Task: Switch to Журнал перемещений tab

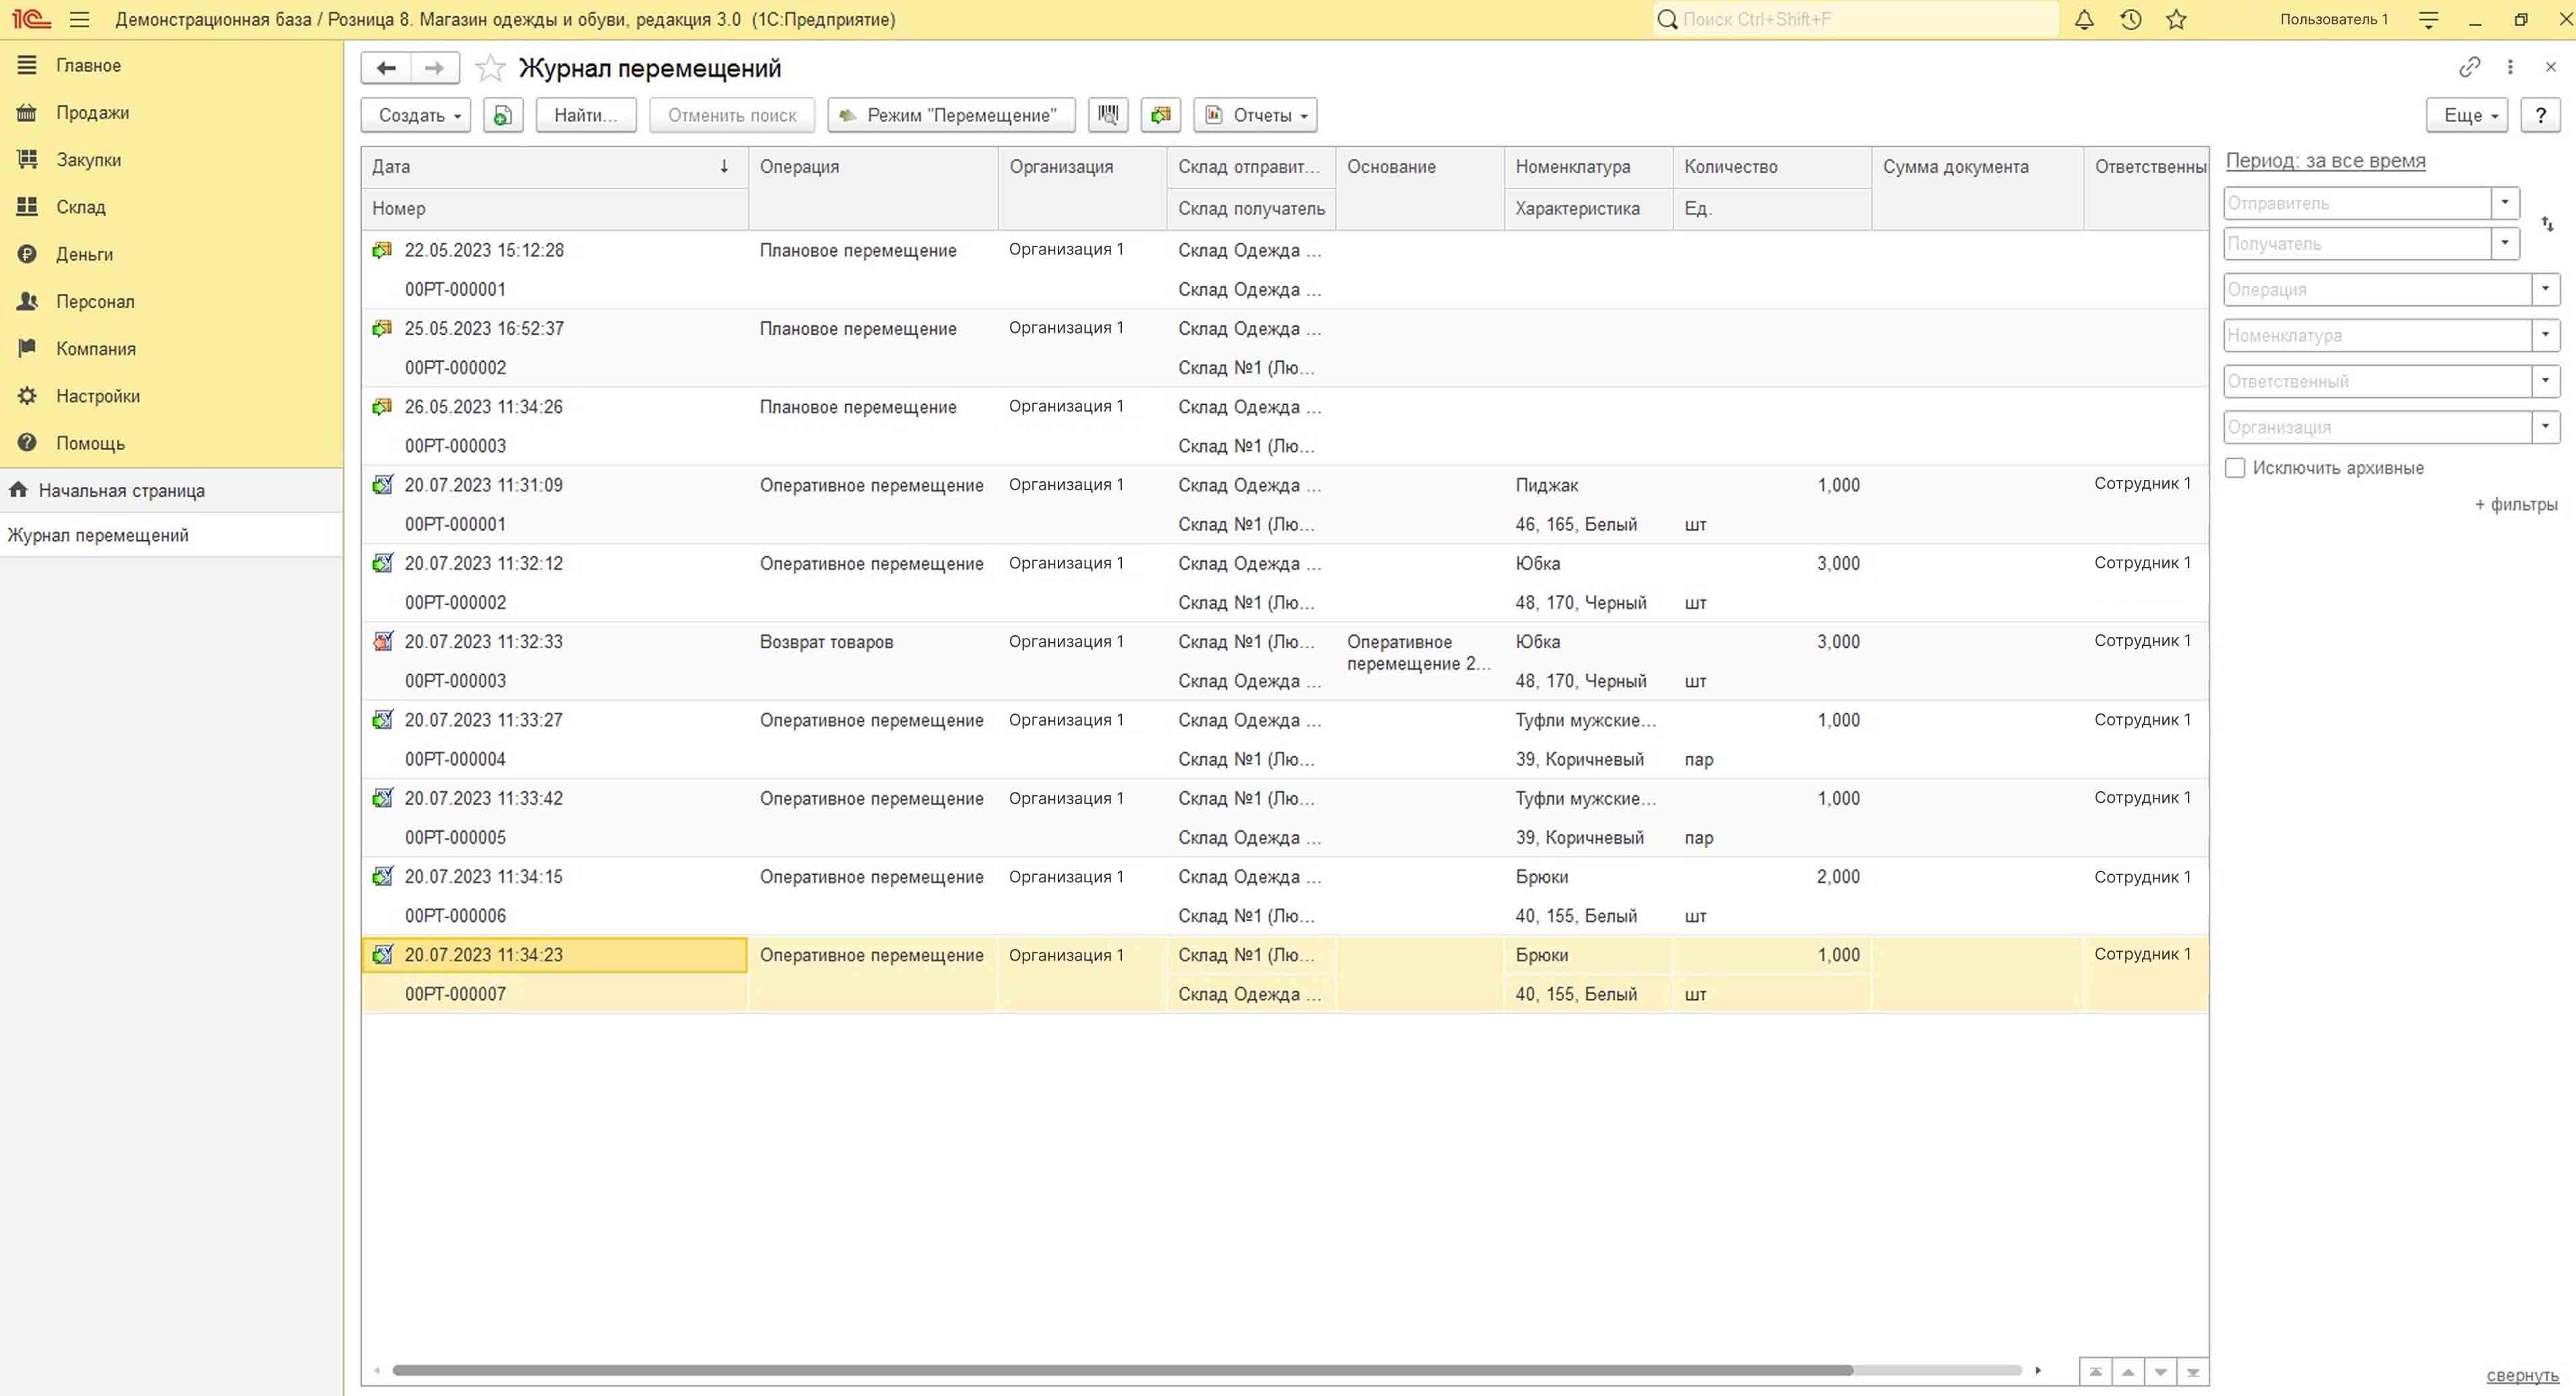Action: [171, 535]
